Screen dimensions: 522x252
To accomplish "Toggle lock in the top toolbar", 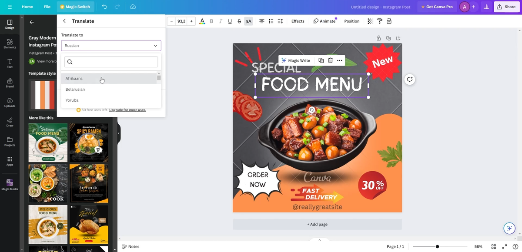I will pyautogui.click(x=389, y=21).
